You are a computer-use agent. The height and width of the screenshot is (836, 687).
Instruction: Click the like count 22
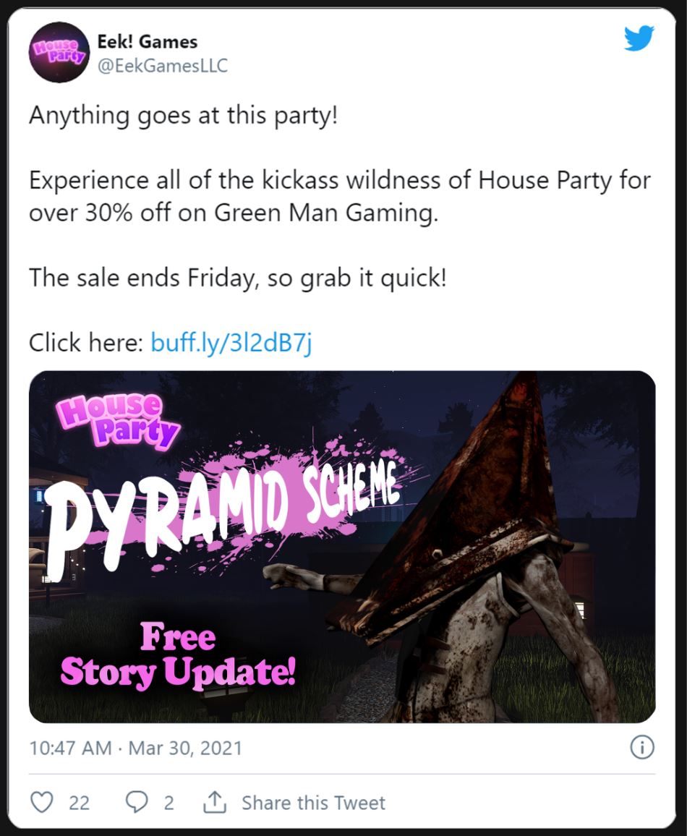(x=79, y=803)
